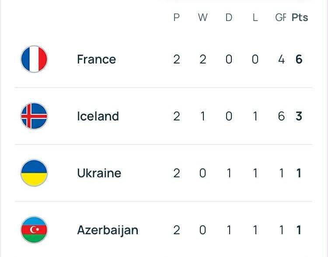Open the Iceland team link
This screenshot has height=257, width=328.
pyautogui.click(x=98, y=116)
